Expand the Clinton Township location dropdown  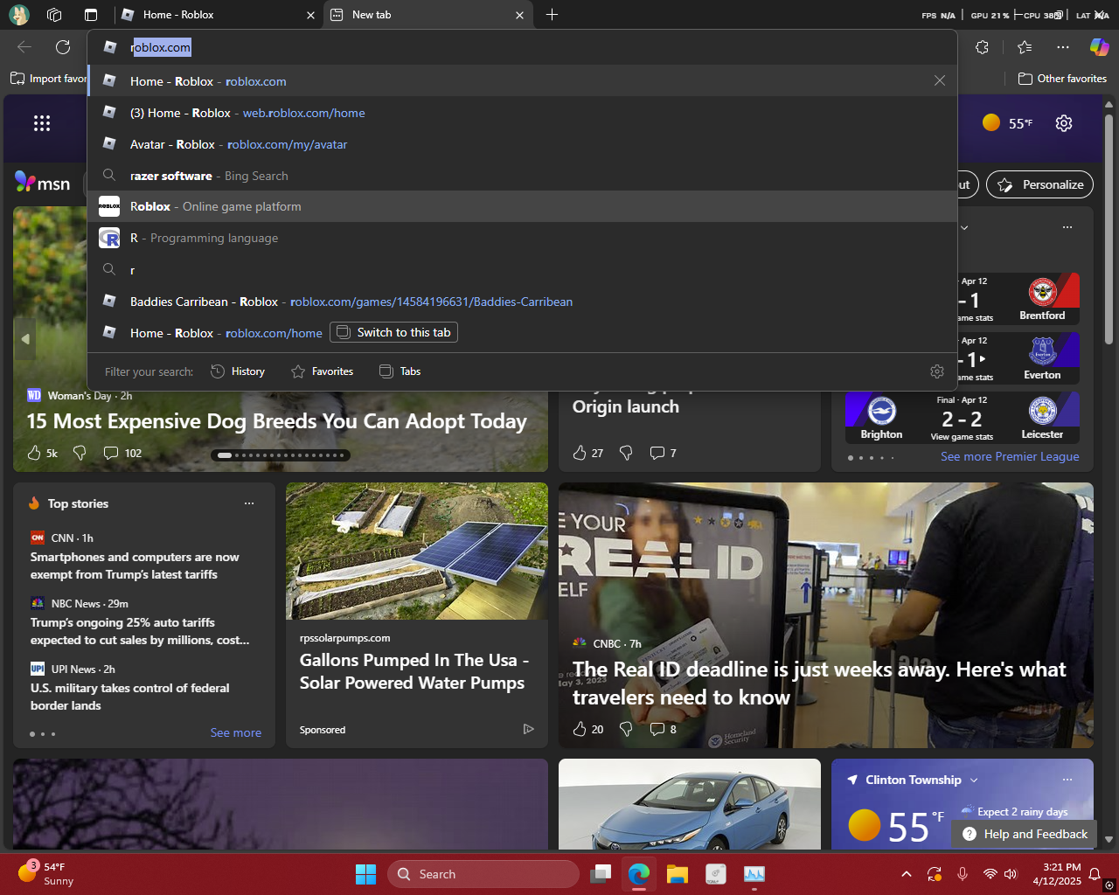pos(974,780)
